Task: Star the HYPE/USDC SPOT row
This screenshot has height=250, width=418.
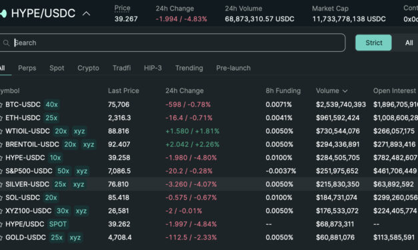Action: [1, 224]
